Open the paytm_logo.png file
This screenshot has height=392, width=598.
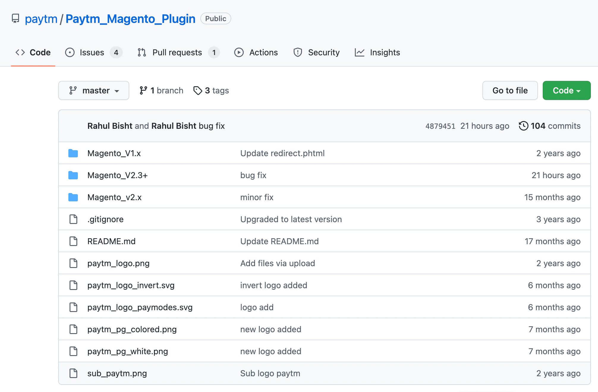click(118, 263)
